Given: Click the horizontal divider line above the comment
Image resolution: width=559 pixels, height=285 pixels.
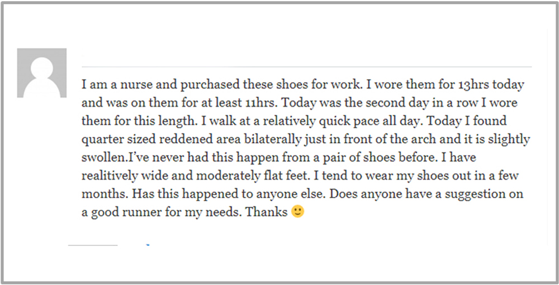Looking at the screenshot, I should 306,66.
